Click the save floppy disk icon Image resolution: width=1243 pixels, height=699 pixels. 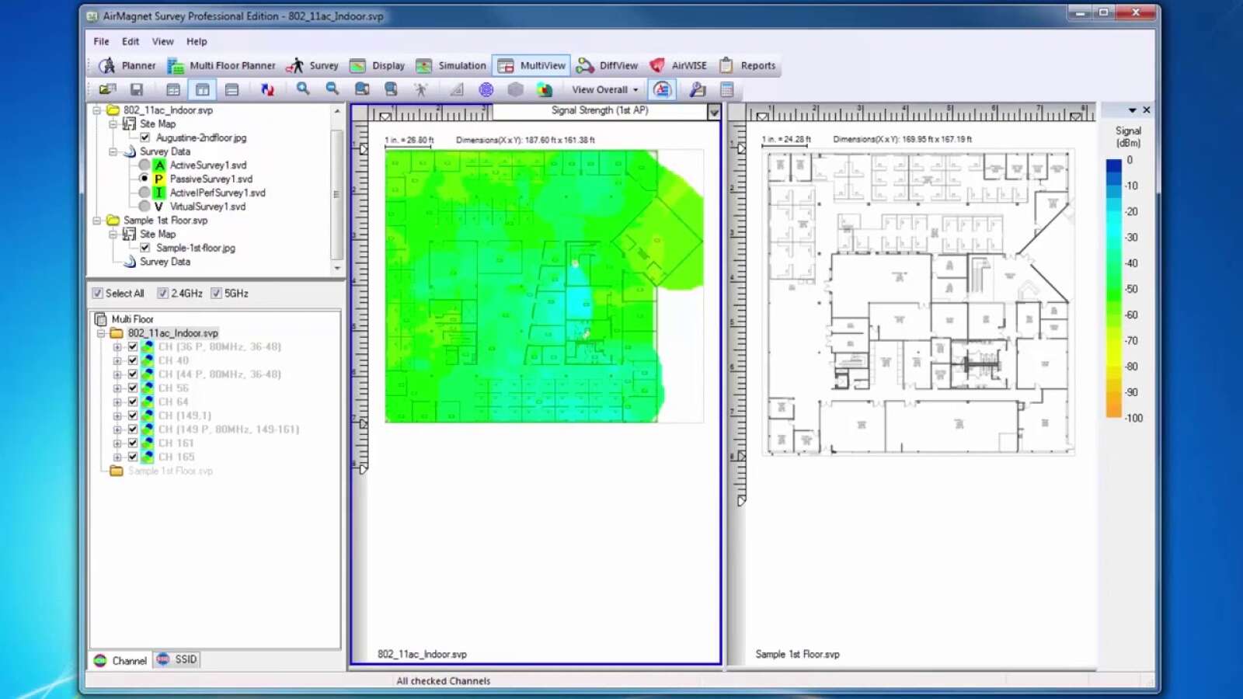click(137, 89)
